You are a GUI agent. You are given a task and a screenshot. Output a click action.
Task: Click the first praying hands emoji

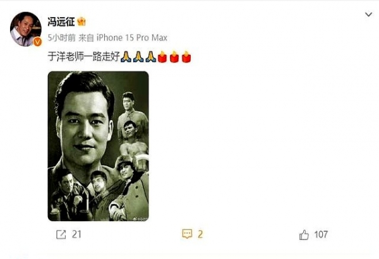(x=126, y=57)
